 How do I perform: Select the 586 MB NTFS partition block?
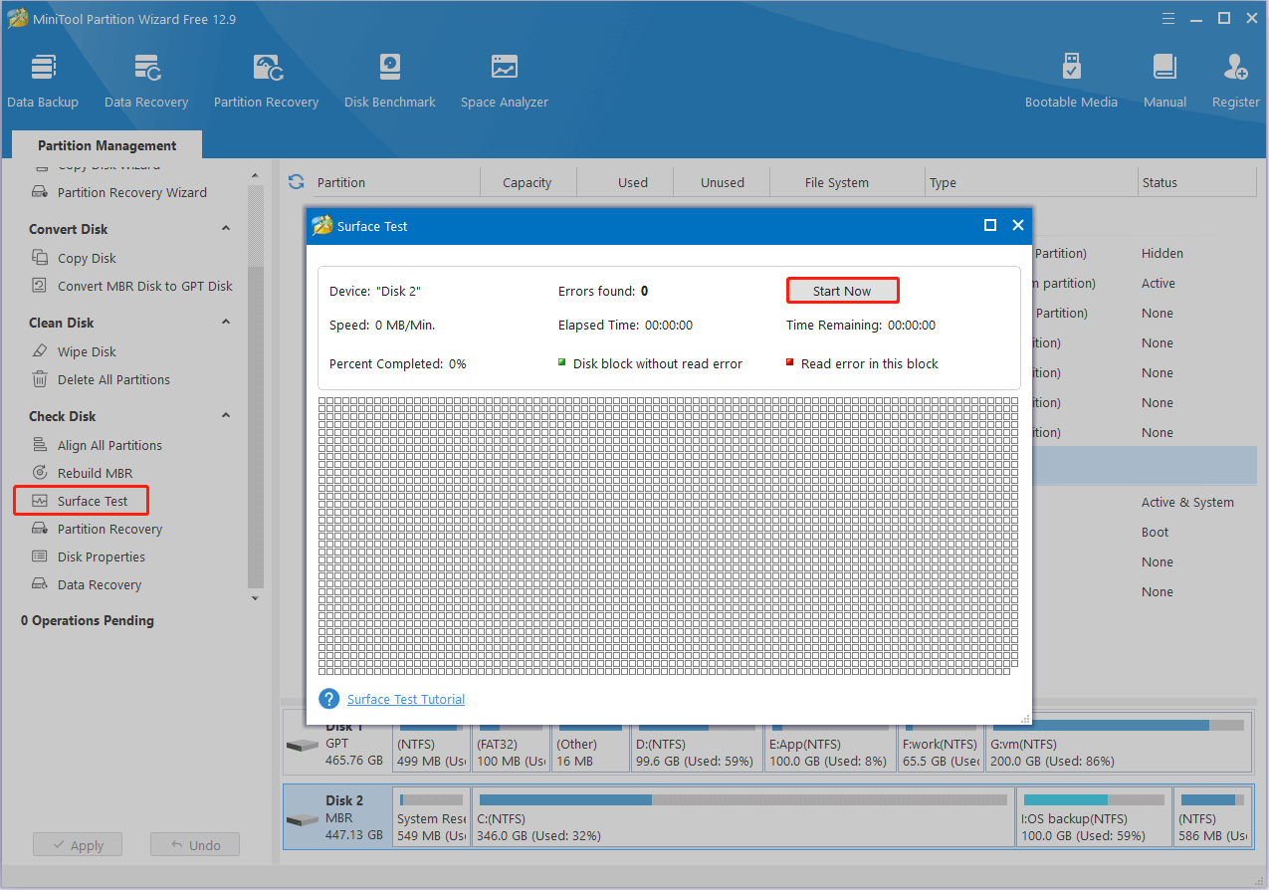pos(1212,817)
